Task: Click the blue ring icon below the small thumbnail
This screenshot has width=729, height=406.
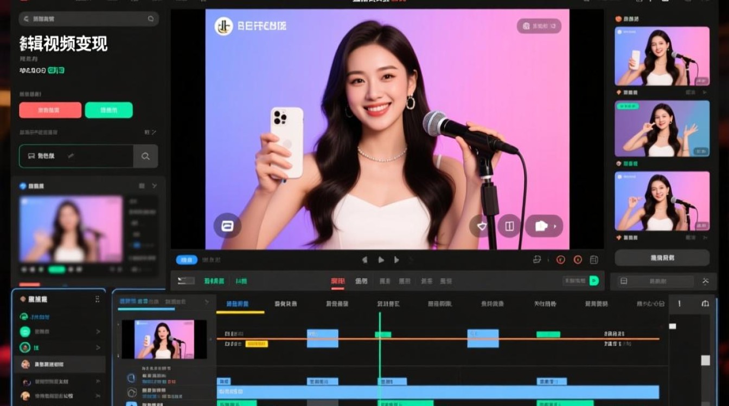Action: 131,378
